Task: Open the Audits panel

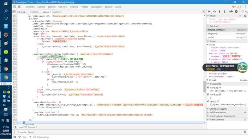Action: coord(118,7)
